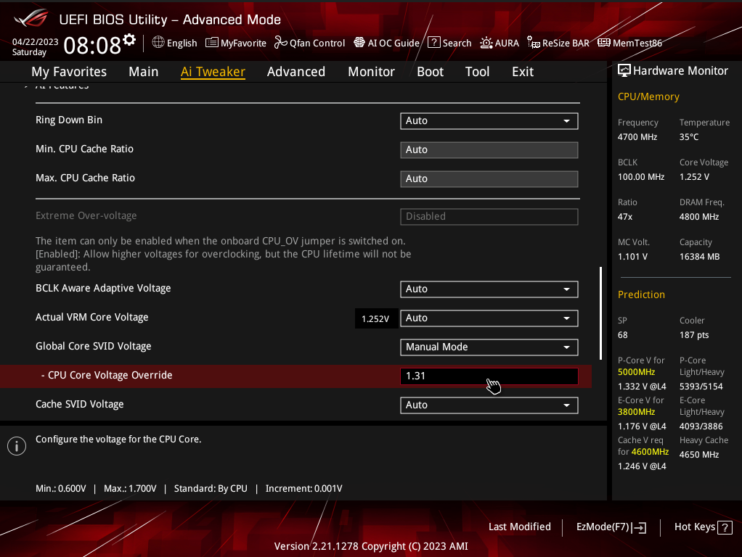Viewport: 742px width, 557px height.
Task: Edit the CPU Core Voltage Override field
Action: (489, 376)
